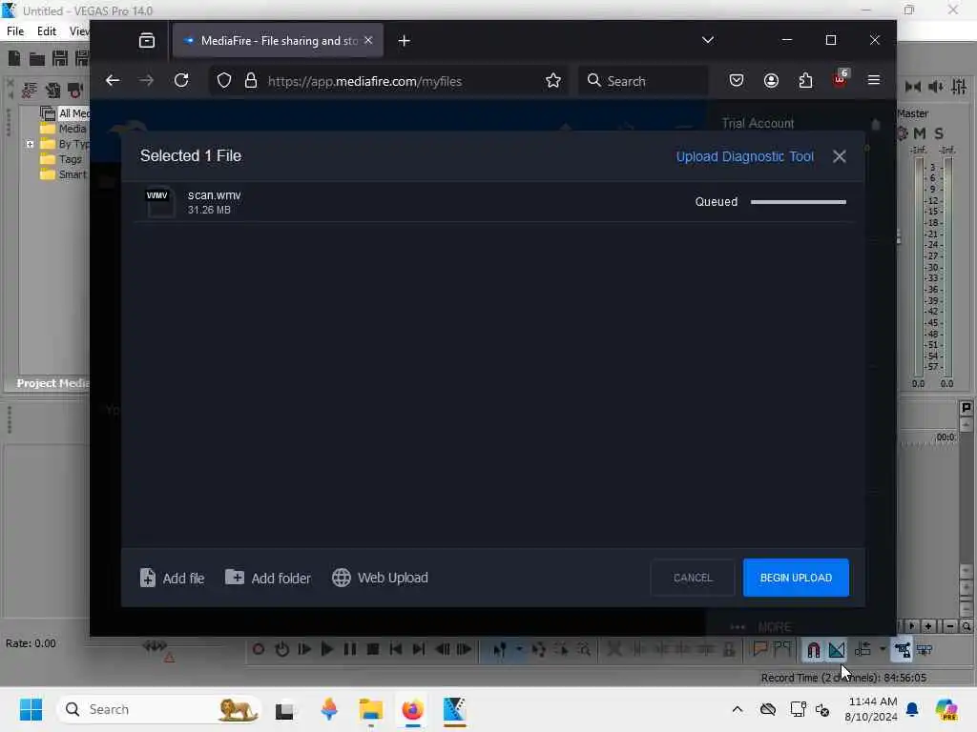Open Save to Pocket icon
The width and height of the screenshot is (977, 732).
[x=737, y=81]
